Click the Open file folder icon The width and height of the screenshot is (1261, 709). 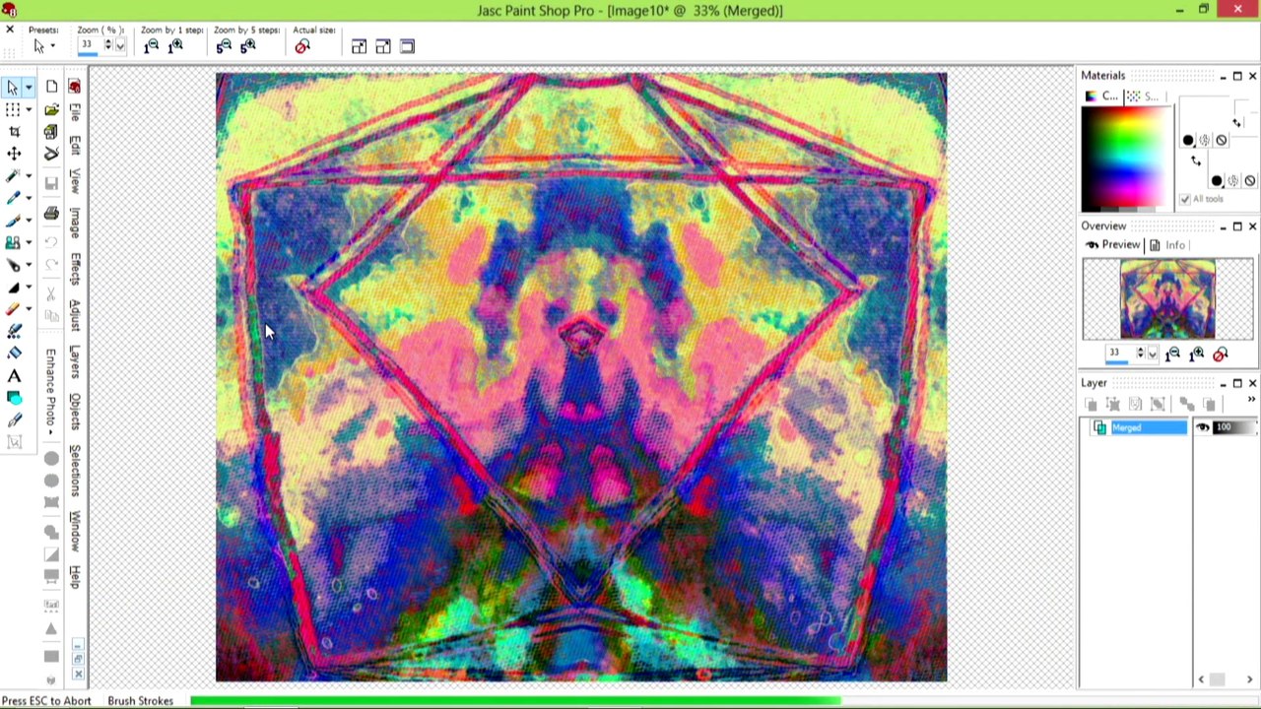[51, 109]
